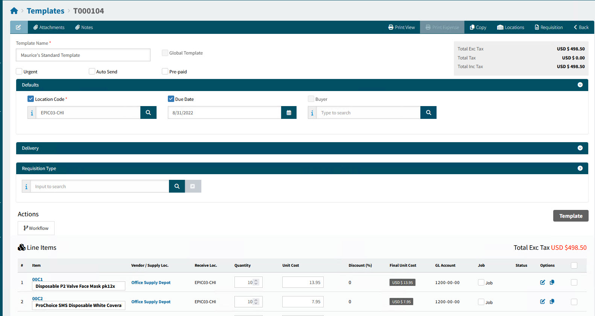Open the Due Date calendar picker
The width and height of the screenshot is (595, 316).
pyautogui.click(x=289, y=113)
